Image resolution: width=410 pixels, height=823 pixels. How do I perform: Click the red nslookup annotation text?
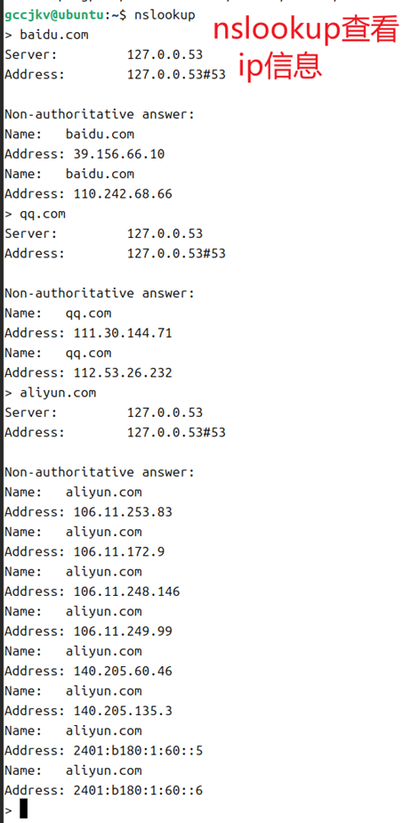coord(306,32)
